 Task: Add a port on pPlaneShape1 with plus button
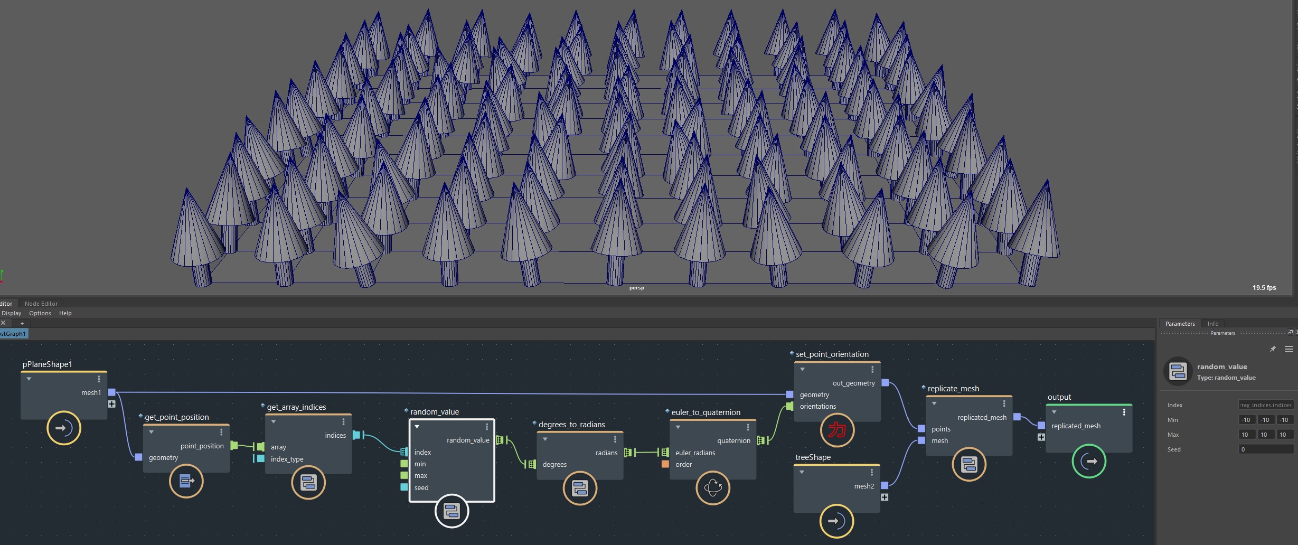111,404
